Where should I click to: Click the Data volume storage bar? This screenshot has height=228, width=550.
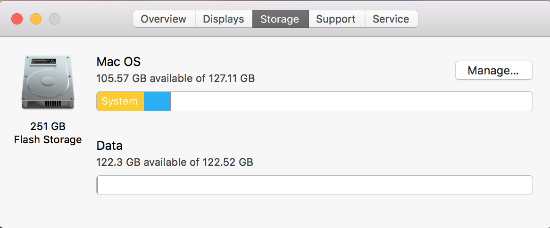315,185
